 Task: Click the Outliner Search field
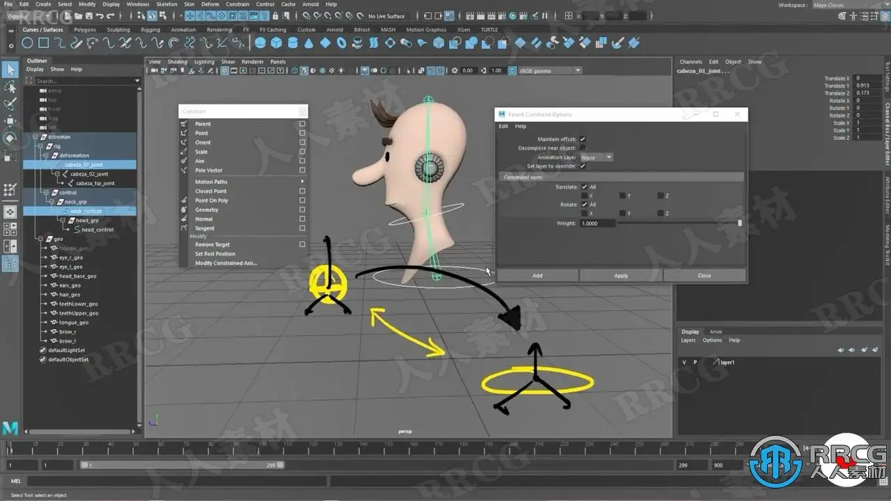82,81
